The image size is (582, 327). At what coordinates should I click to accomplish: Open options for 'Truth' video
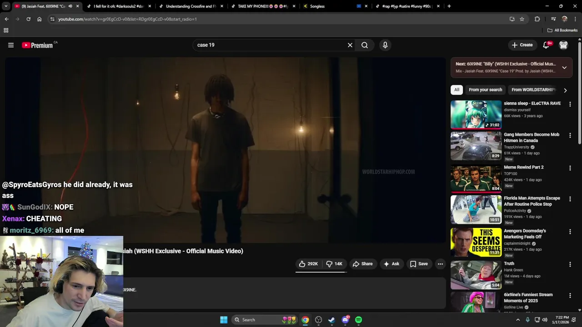[570, 264]
